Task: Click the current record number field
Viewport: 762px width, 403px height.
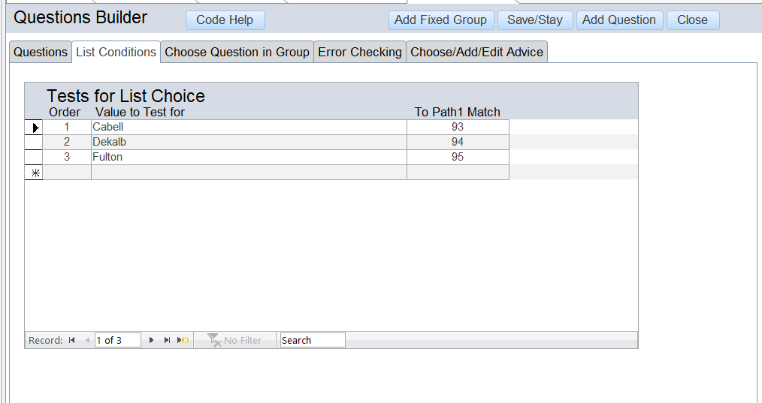Action: [117, 341]
